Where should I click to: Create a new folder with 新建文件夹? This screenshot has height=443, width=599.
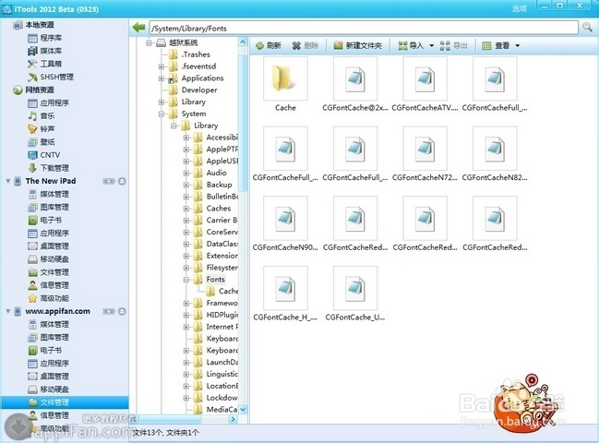357,45
